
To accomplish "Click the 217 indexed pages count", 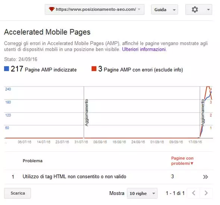I will click(17, 69).
